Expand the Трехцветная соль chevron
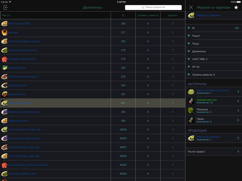 238,101
